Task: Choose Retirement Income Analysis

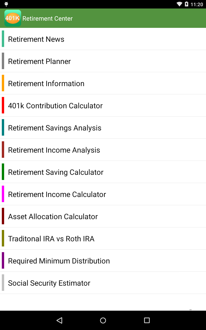Action: click(x=54, y=150)
